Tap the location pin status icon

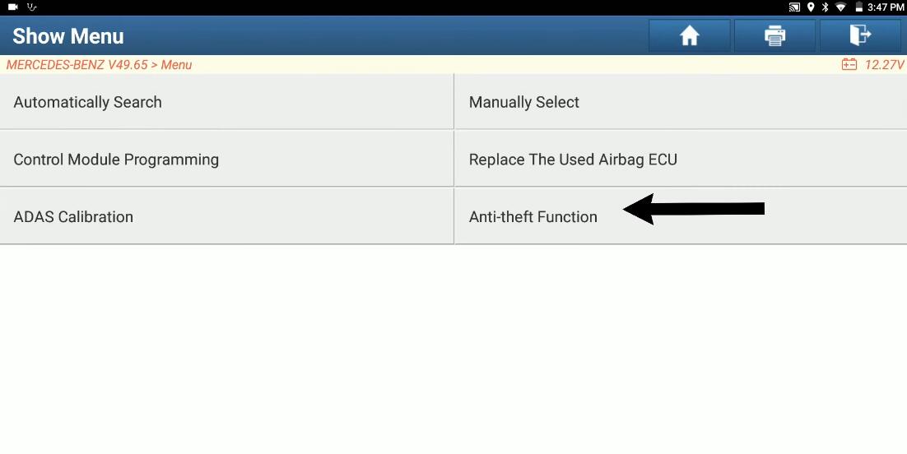coord(811,7)
